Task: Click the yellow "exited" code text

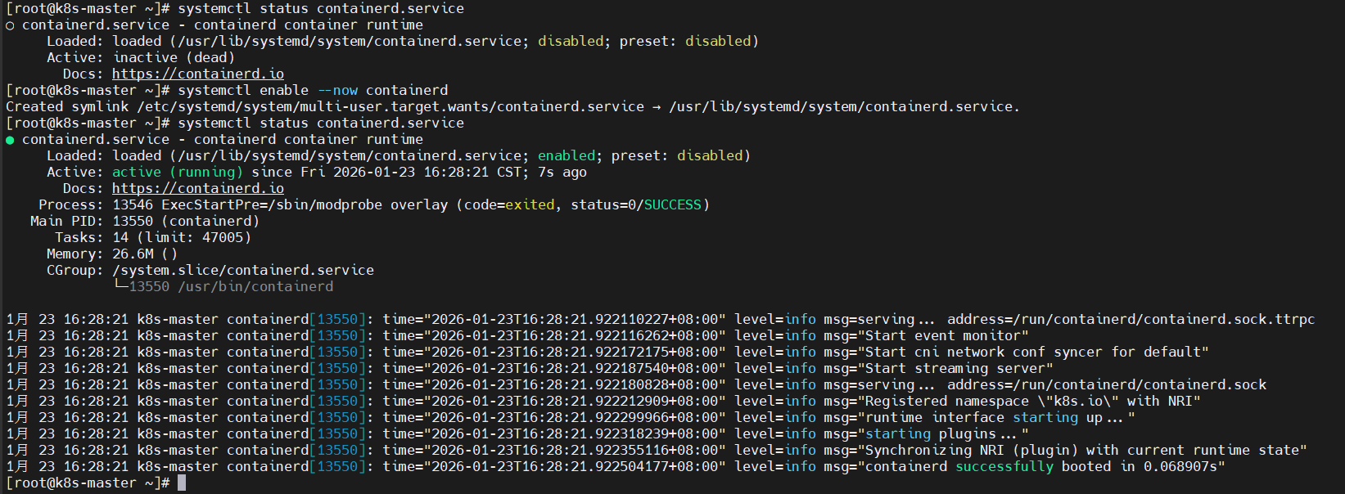Action: tap(530, 204)
